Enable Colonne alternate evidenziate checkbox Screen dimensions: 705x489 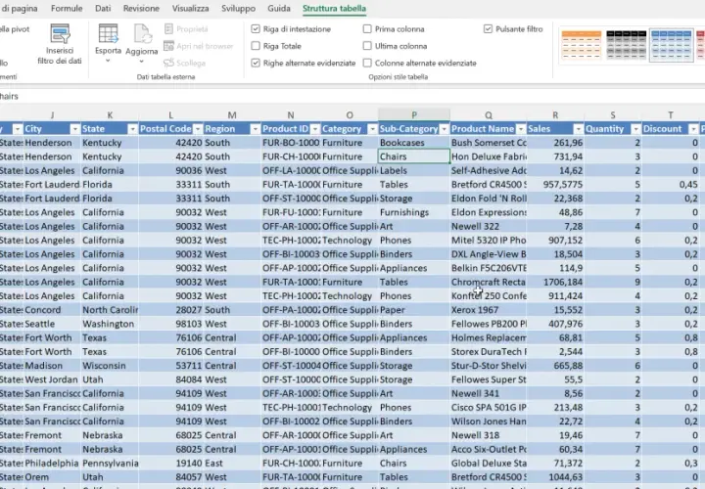pos(367,63)
